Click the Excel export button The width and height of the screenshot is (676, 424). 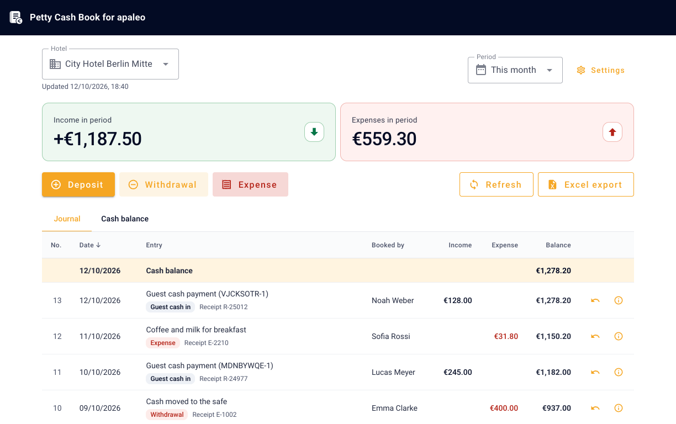[586, 184]
